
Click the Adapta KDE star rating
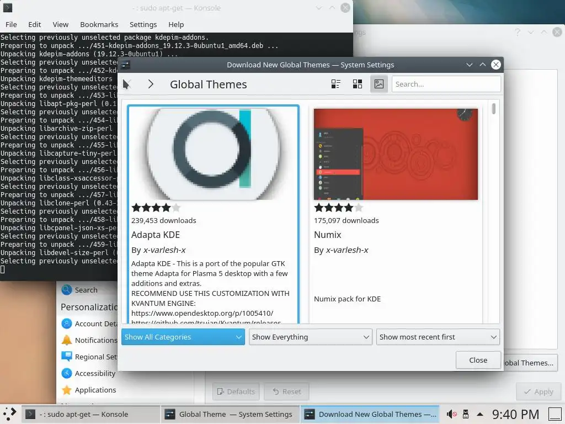[156, 208]
